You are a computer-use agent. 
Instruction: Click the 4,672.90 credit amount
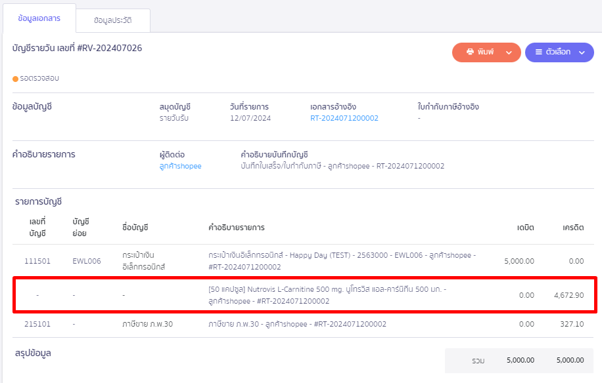[568, 295]
